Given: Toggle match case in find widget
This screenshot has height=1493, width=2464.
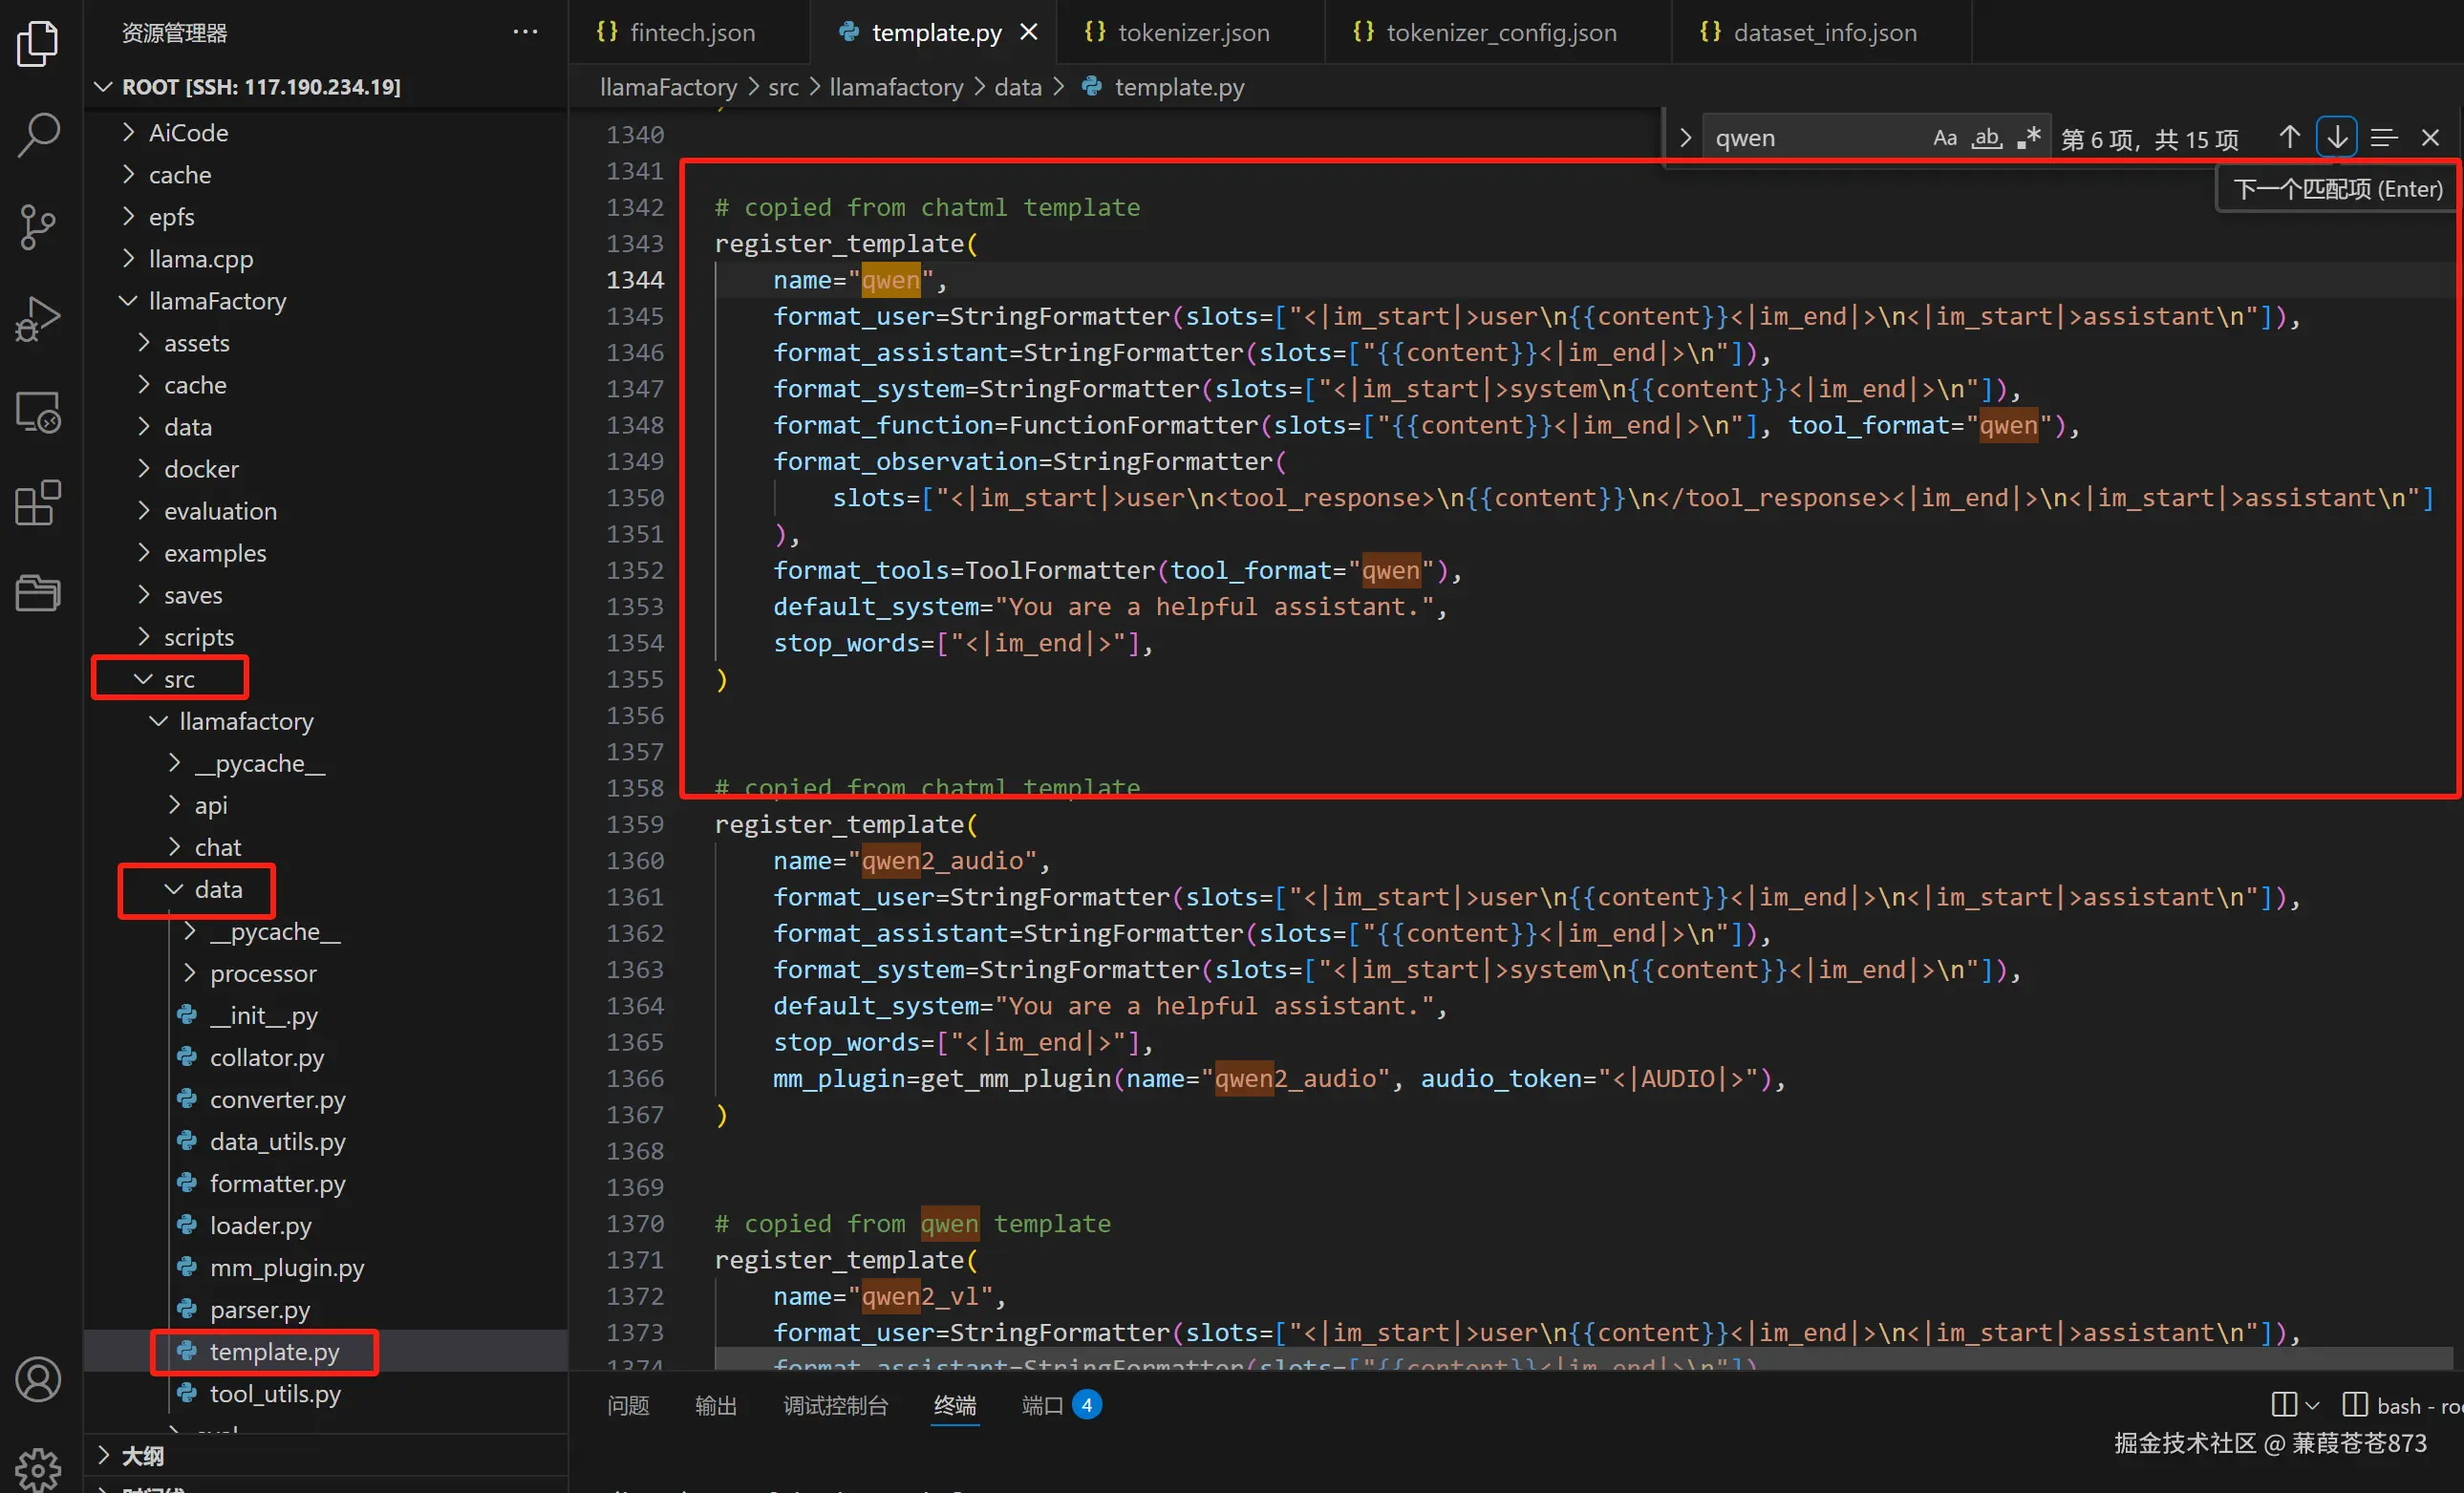Looking at the screenshot, I should coord(1944,138).
